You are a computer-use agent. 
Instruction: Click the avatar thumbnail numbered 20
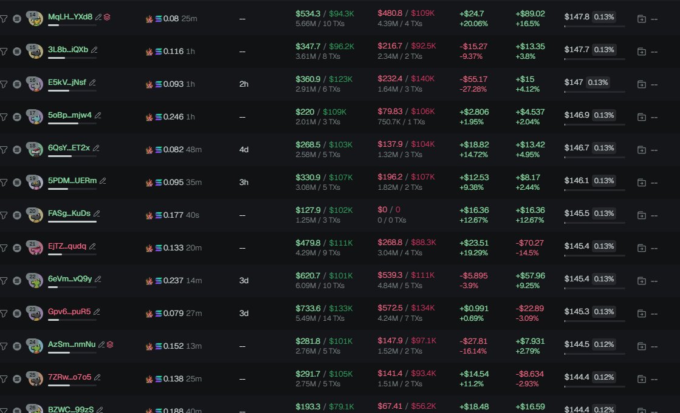point(34,214)
